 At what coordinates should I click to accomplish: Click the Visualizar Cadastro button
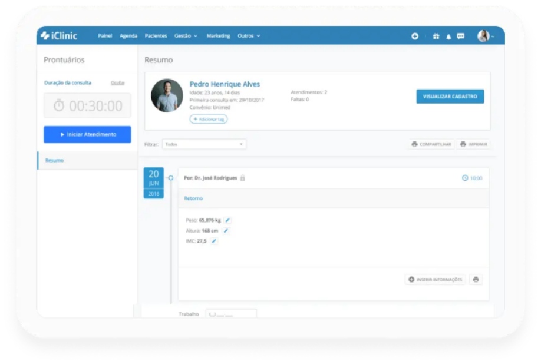point(450,97)
